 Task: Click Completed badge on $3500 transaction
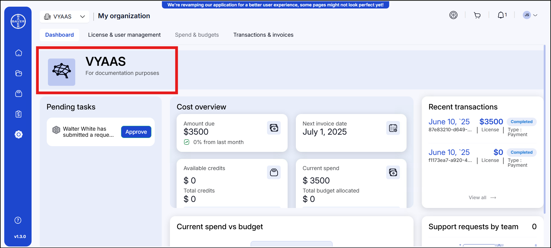[x=522, y=122]
